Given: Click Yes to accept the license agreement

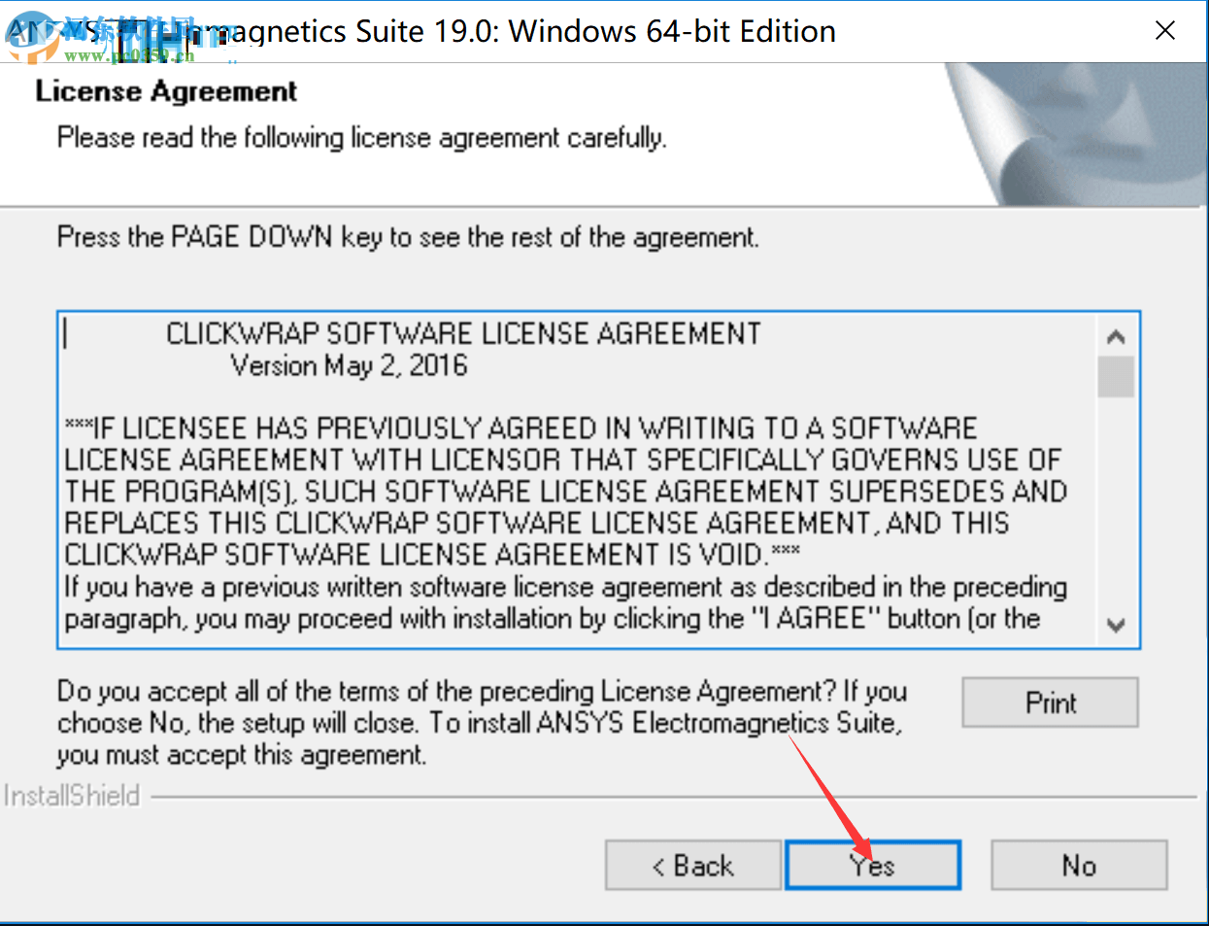Looking at the screenshot, I should tap(872, 865).
